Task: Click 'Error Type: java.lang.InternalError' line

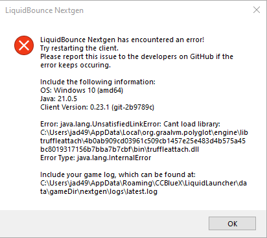Action: point(95,158)
